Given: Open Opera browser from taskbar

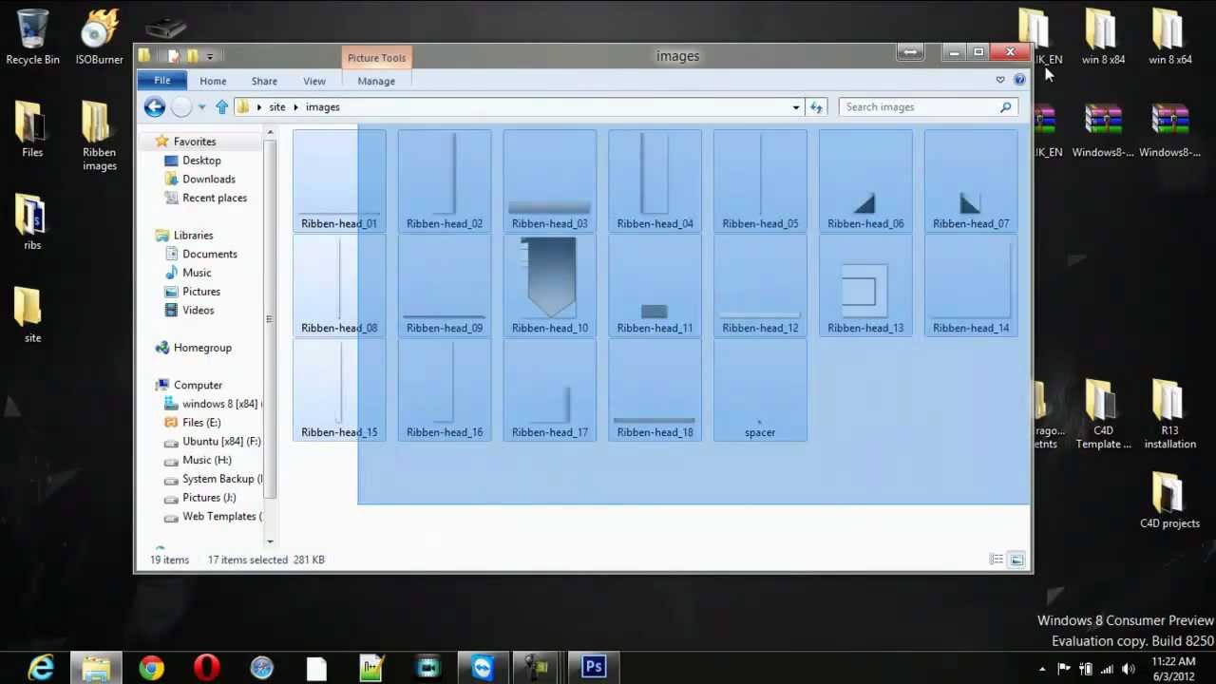Looking at the screenshot, I should pyautogui.click(x=206, y=668).
